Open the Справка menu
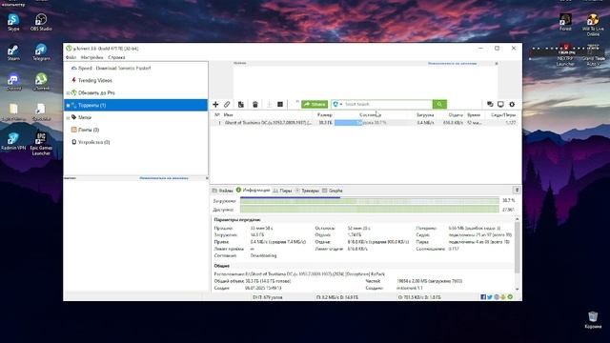The width and height of the screenshot is (610, 343). 116,57
